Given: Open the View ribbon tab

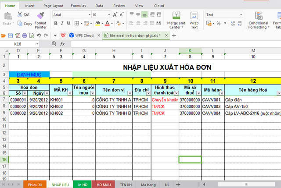Looking at the screenshot, I should click(x=139, y=6).
